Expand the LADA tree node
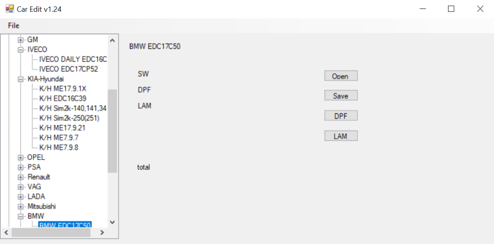This screenshot has width=494, height=244. 20,197
